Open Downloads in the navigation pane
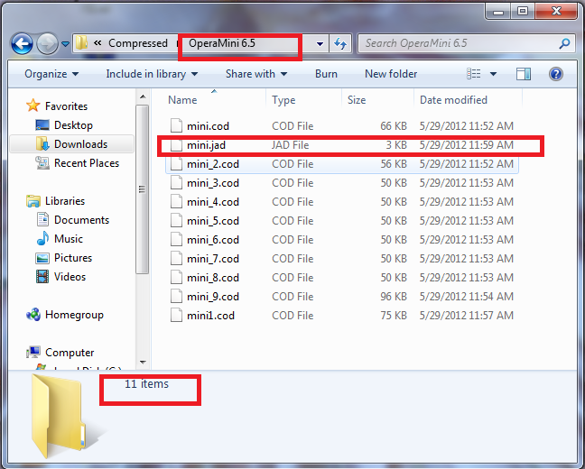 coord(80,144)
